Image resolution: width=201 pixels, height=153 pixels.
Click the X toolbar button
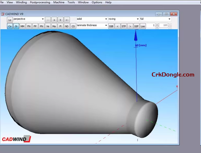tap(60, 20)
